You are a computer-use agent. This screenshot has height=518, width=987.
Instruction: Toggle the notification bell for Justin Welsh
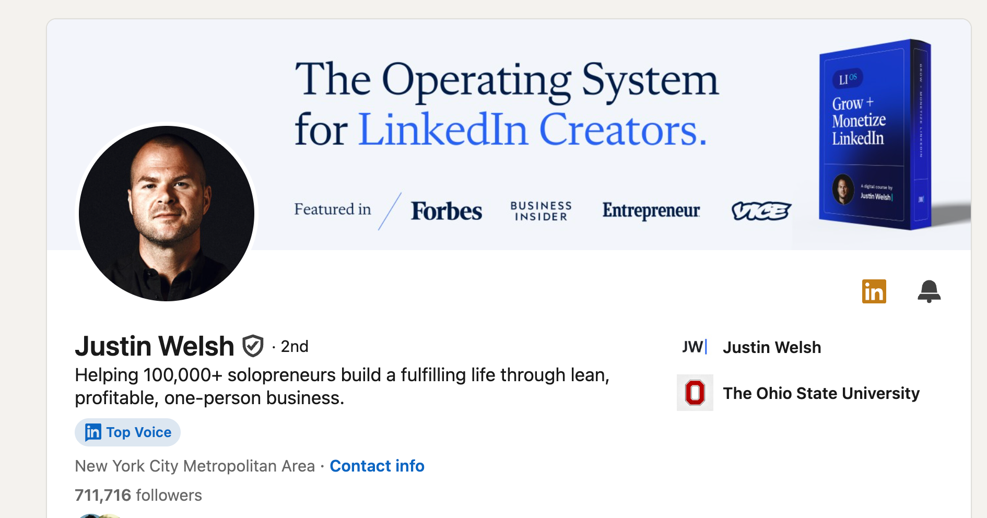point(929,291)
